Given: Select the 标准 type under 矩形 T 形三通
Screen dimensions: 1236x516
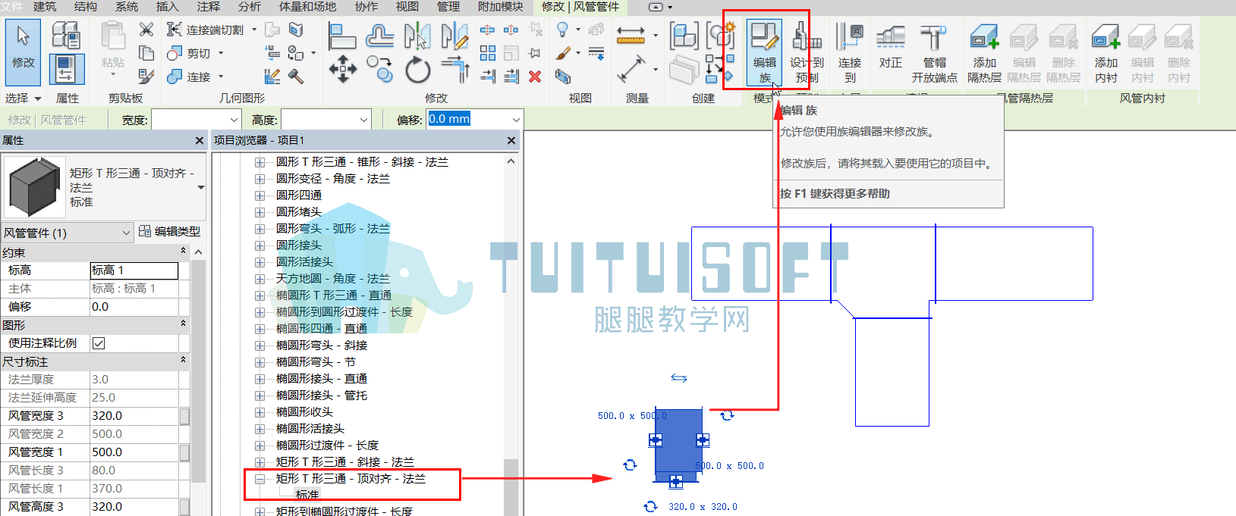Looking at the screenshot, I should tap(307, 495).
